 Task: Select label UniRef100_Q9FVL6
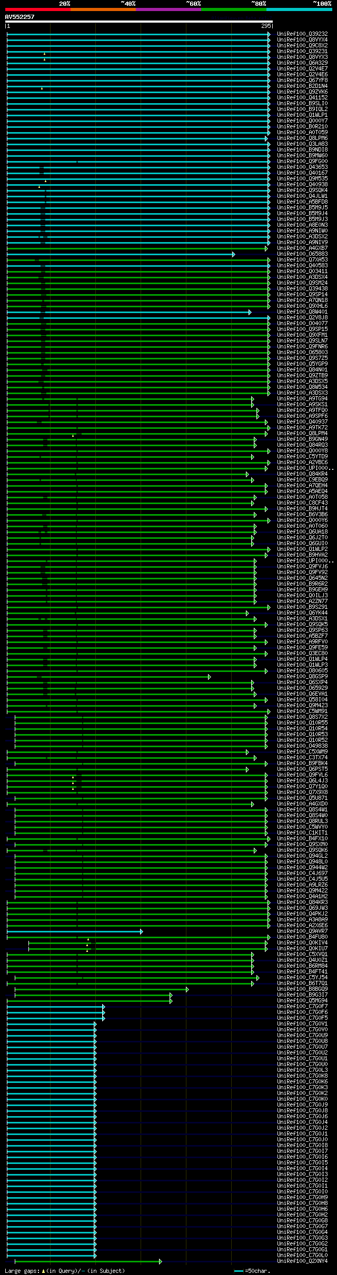click(x=302, y=775)
